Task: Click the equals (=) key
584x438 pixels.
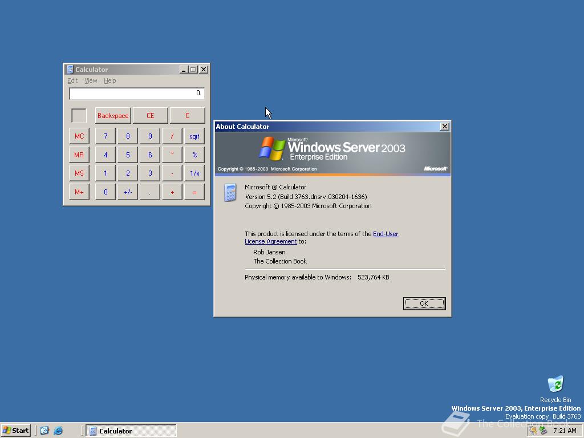Action: pos(194,192)
